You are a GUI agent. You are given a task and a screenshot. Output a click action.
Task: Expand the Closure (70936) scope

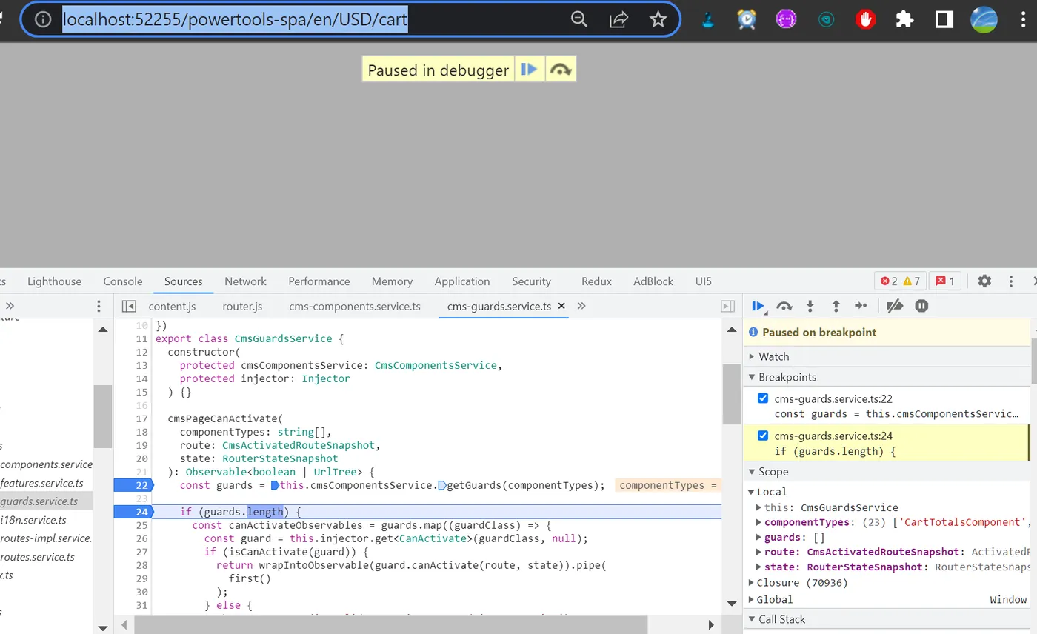coord(751,583)
